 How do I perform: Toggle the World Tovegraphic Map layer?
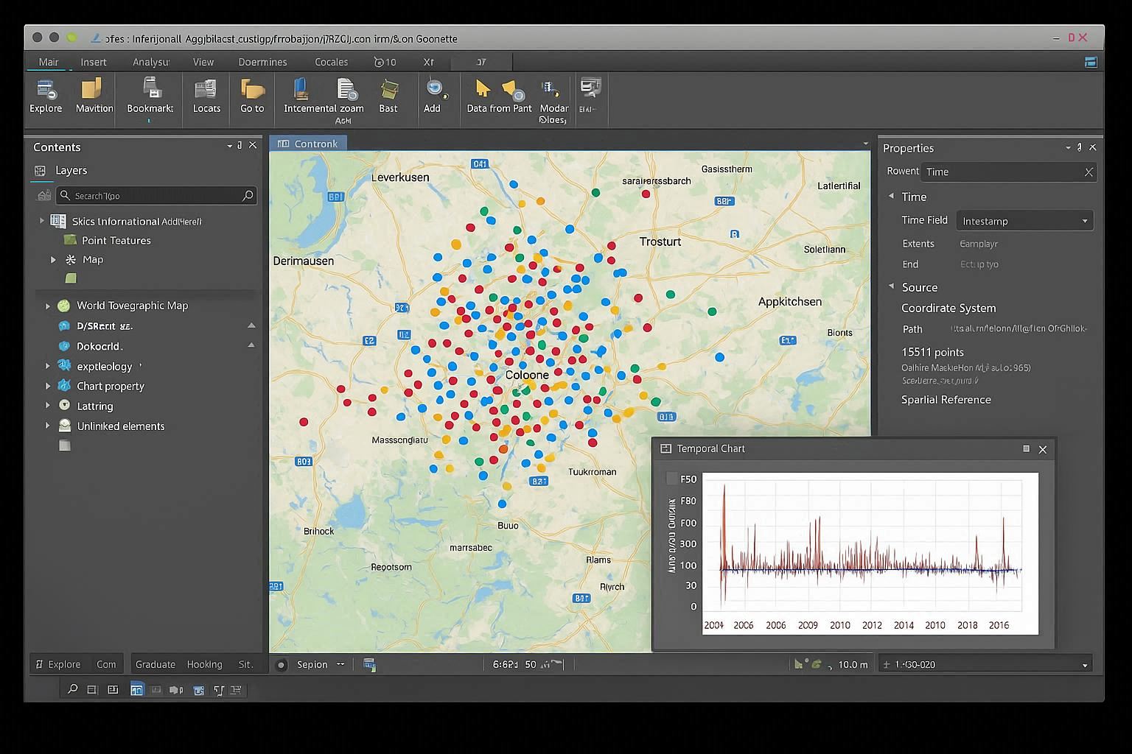[63, 306]
